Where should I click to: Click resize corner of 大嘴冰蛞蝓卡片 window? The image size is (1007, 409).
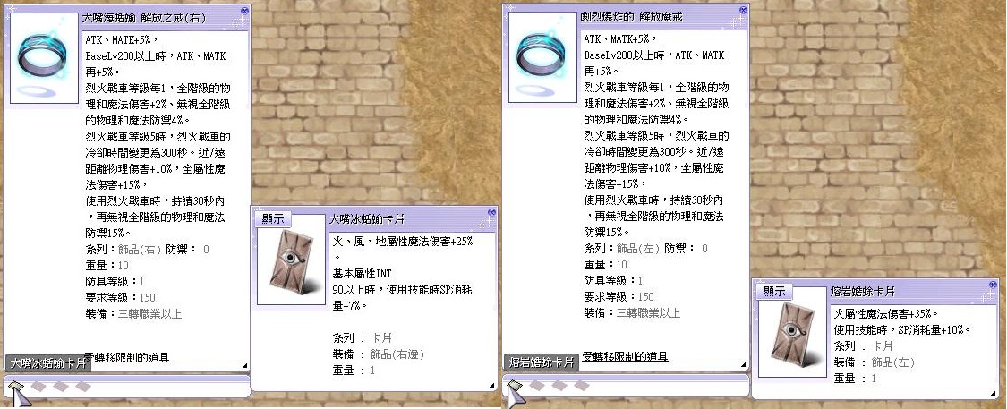click(x=491, y=385)
